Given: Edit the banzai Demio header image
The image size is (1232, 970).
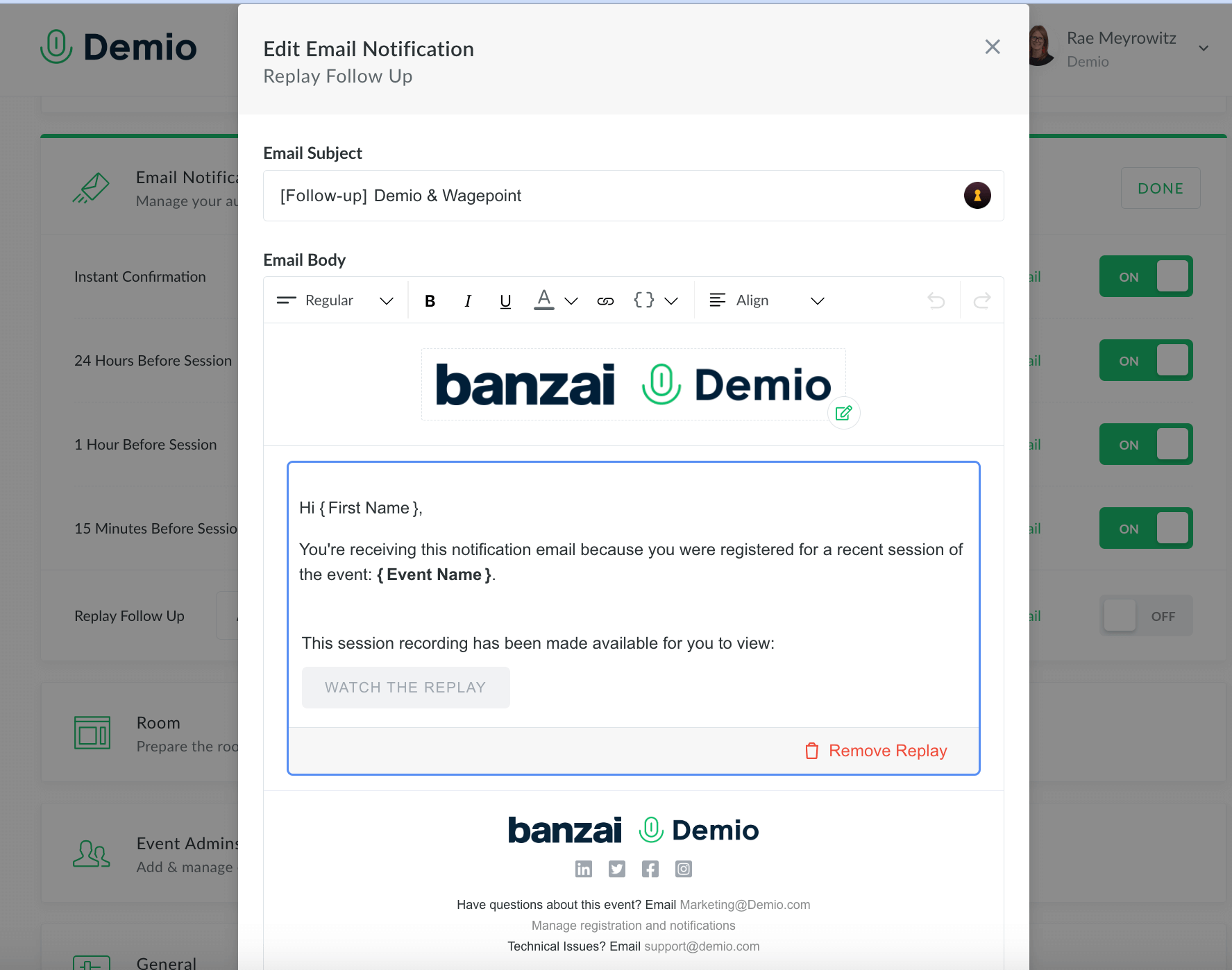Looking at the screenshot, I should 843,412.
